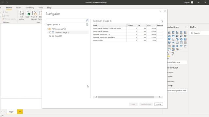209x117 pixels.
Task: Switch to the View ribbon tab
Action: point(40,7)
